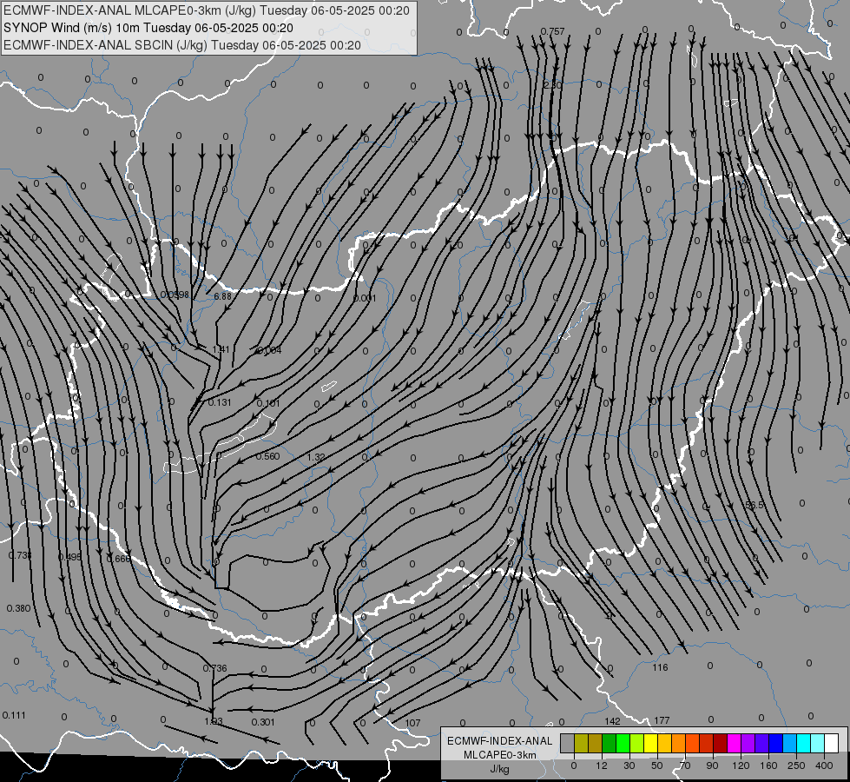Click the map value 0.560
Image resolution: width=850 pixels, height=782 pixels.
[x=267, y=456]
